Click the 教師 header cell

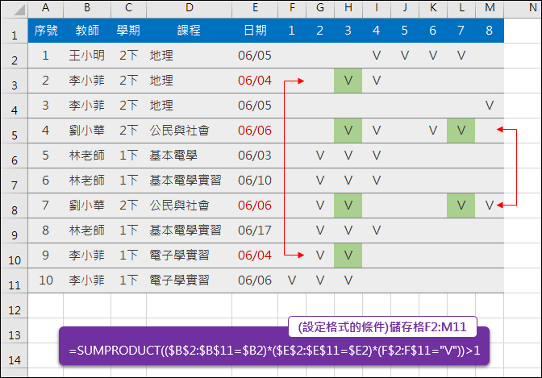pyautogui.click(x=87, y=31)
